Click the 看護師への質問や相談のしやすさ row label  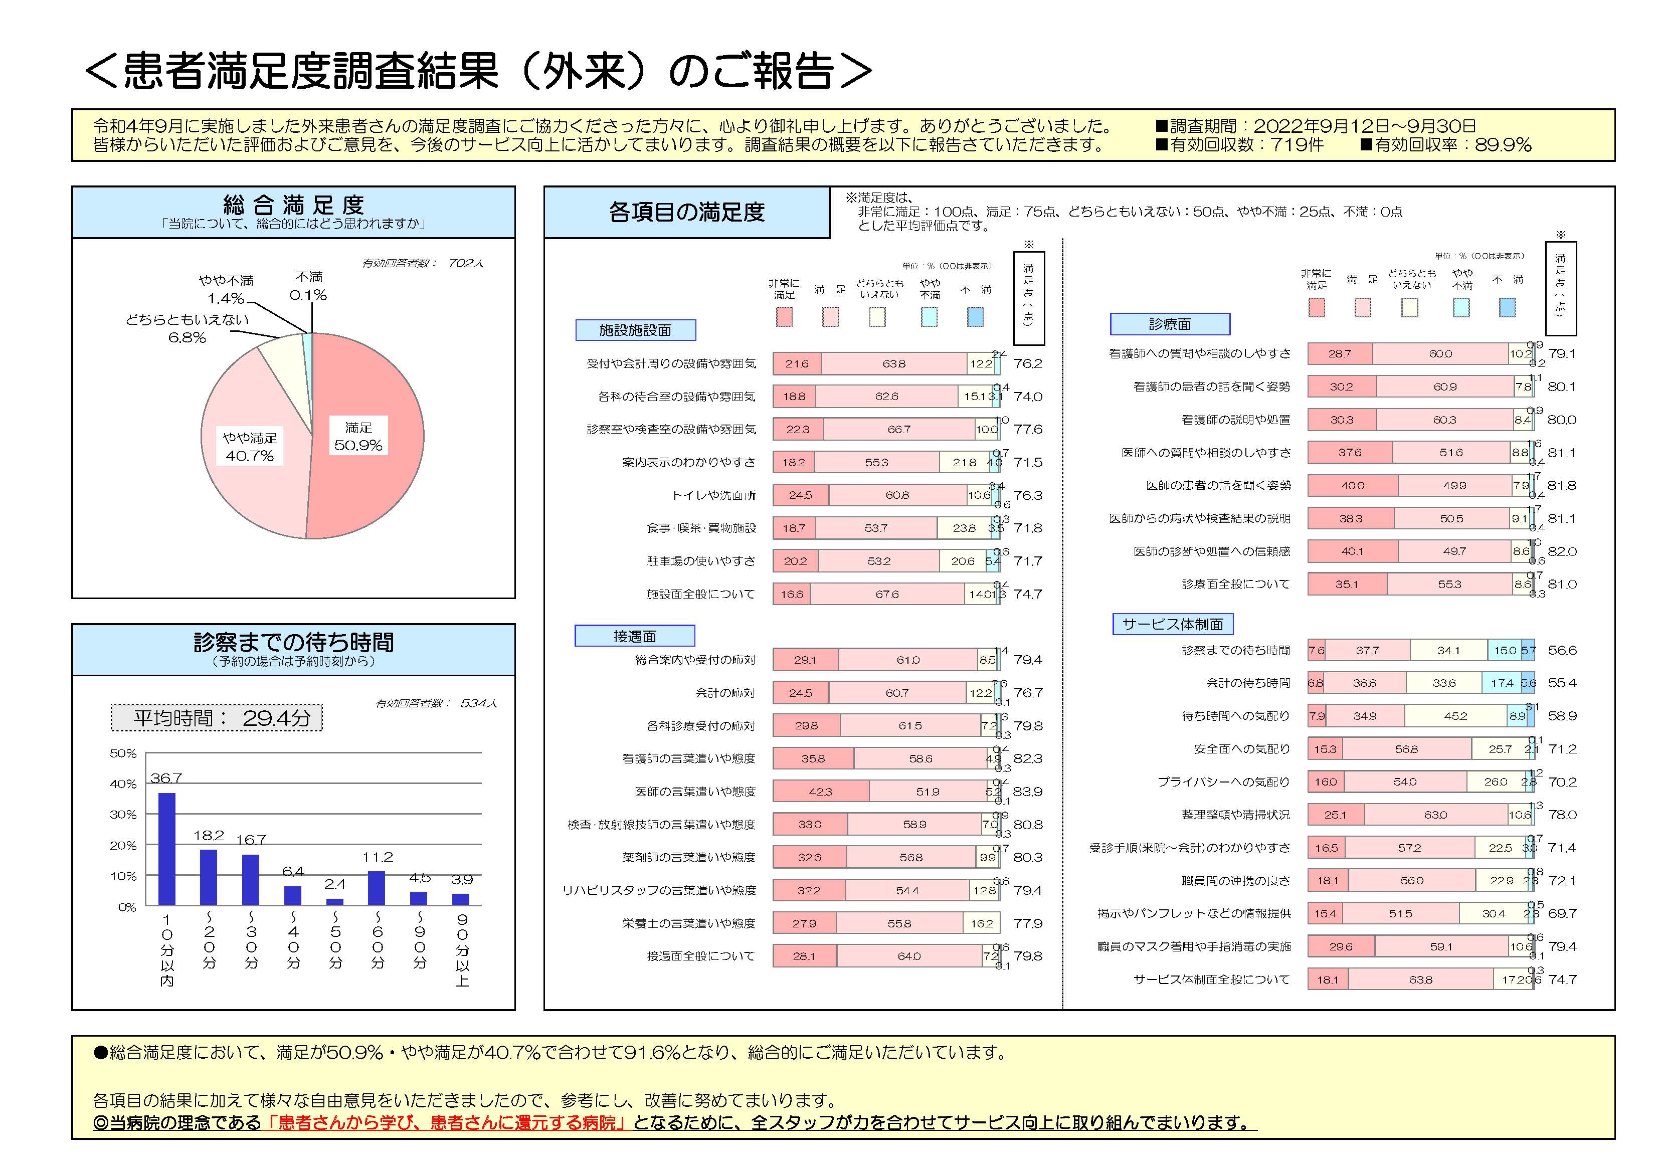pyautogui.click(x=1200, y=353)
